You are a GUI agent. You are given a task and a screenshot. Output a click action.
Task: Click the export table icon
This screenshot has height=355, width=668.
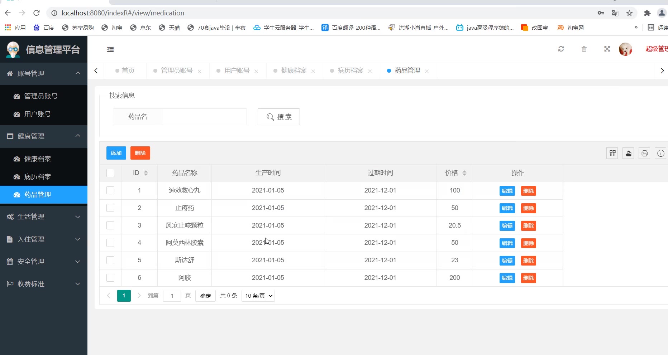pyautogui.click(x=628, y=153)
